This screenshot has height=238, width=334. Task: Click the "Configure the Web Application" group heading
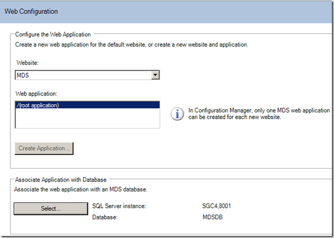(53, 35)
